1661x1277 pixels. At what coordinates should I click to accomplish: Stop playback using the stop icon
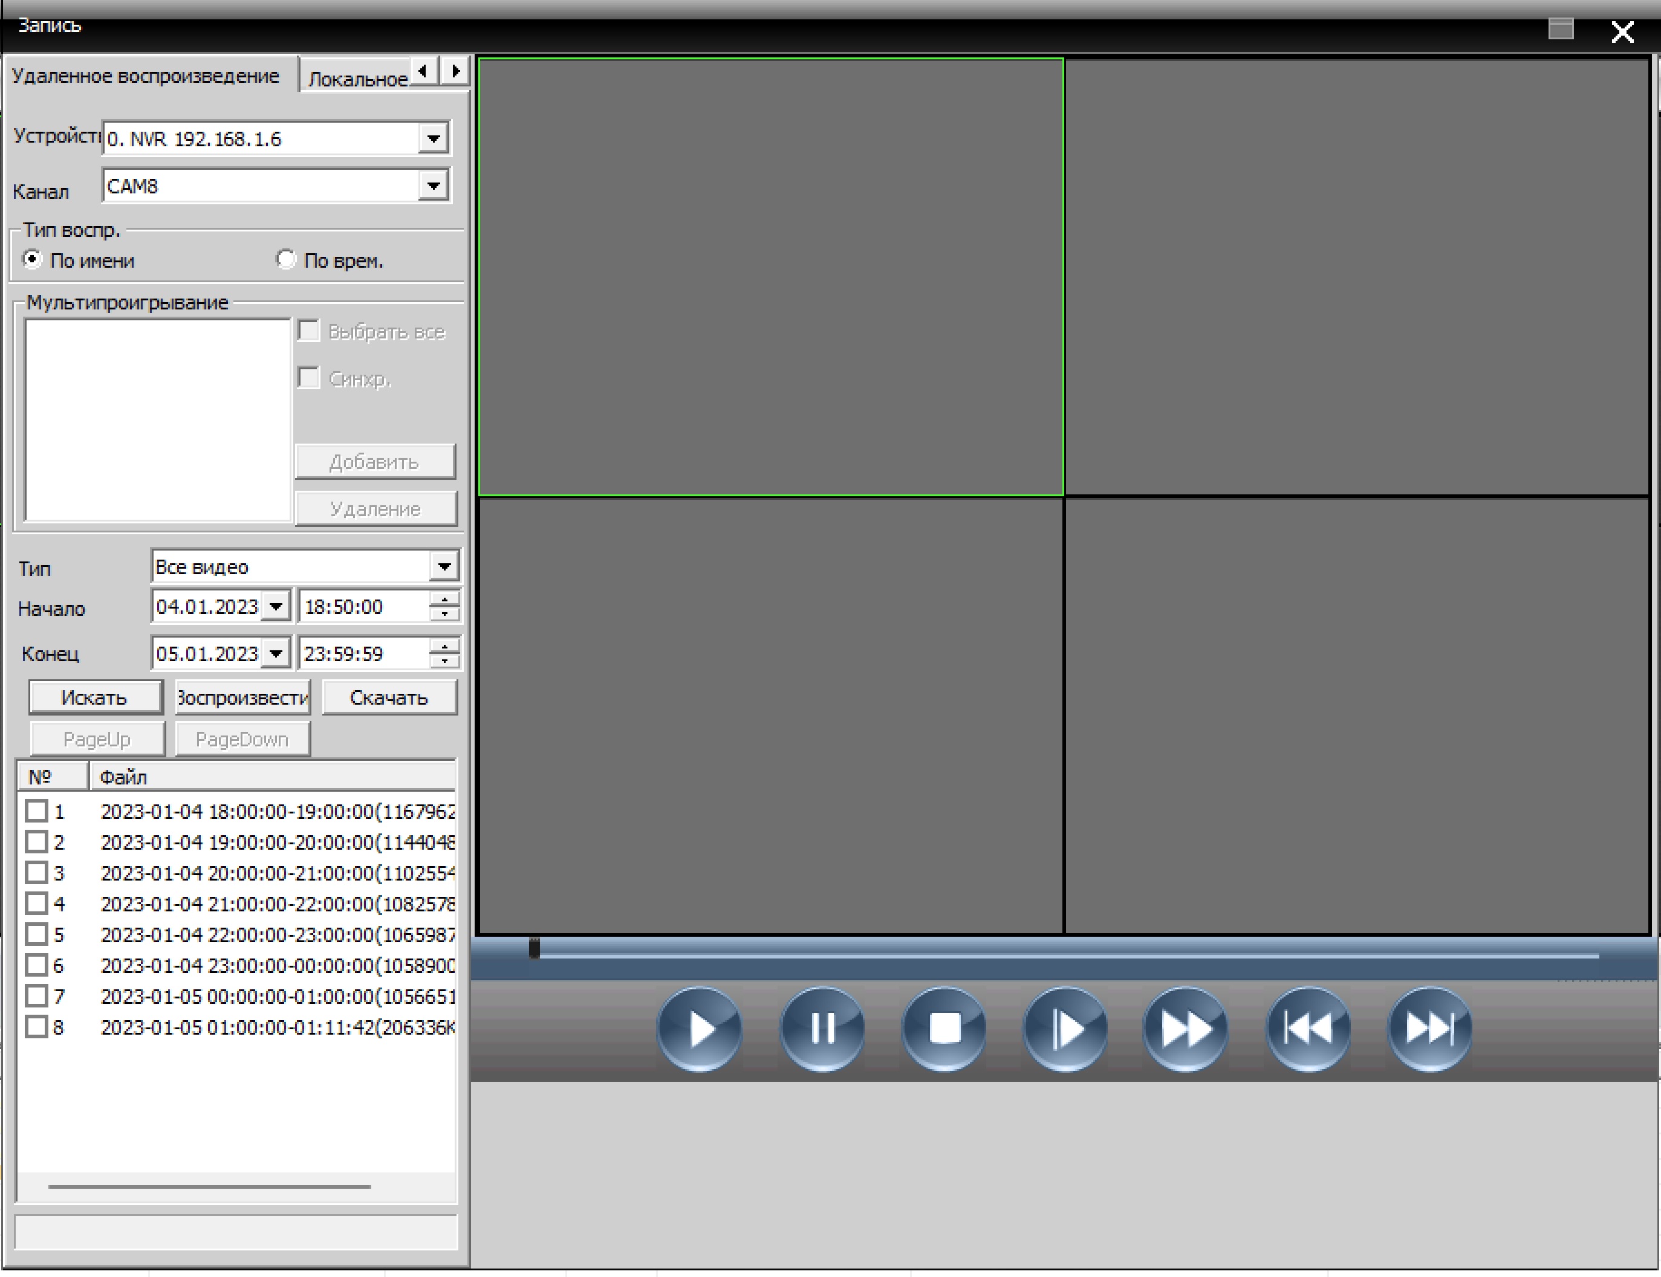[x=944, y=1029]
